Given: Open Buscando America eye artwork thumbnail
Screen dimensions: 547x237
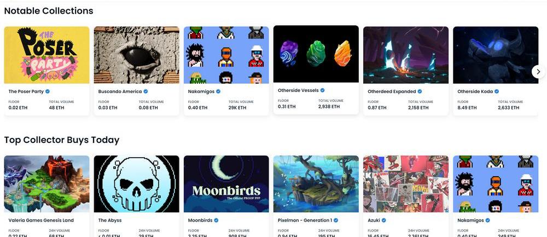Looking at the screenshot, I should point(136,55).
